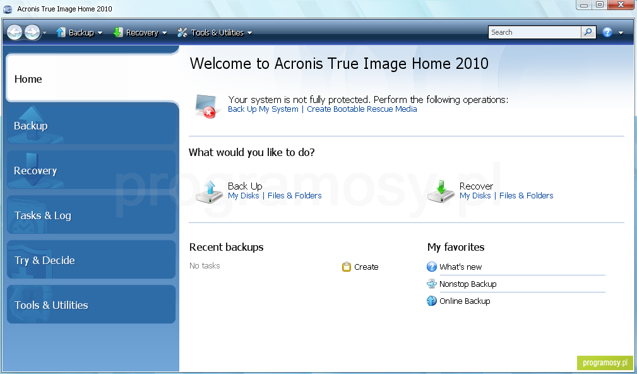The width and height of the screenshot is (637, 374).
Task: Click the Back Up disk icon with blue arrow
Action: coord(209,192)
